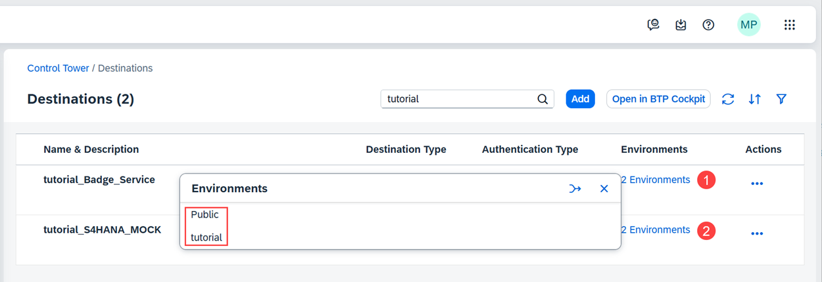This screenshot has height=282, width=822.
Task: Open the sort options icon
Action: tap(755, 99)
